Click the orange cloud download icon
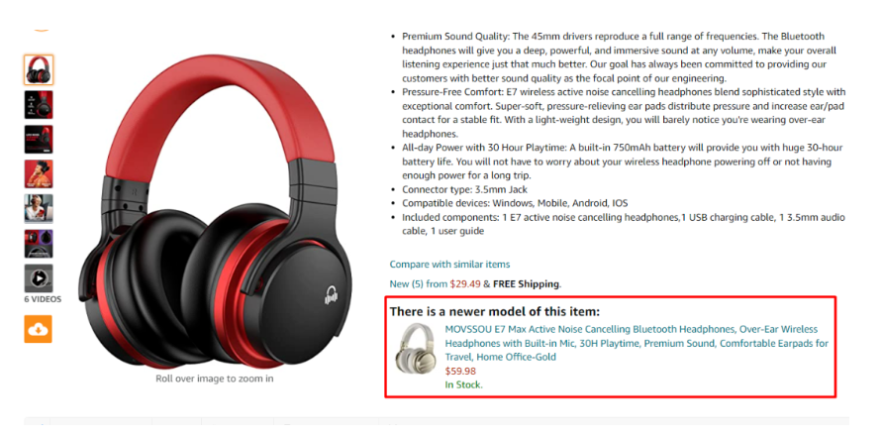 [x=39, y=329]
